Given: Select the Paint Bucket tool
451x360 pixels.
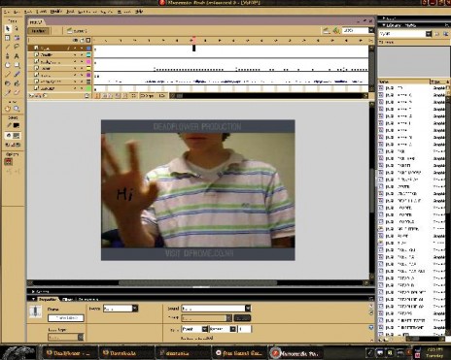Looking at the screenshot, I should pos(17,83).
